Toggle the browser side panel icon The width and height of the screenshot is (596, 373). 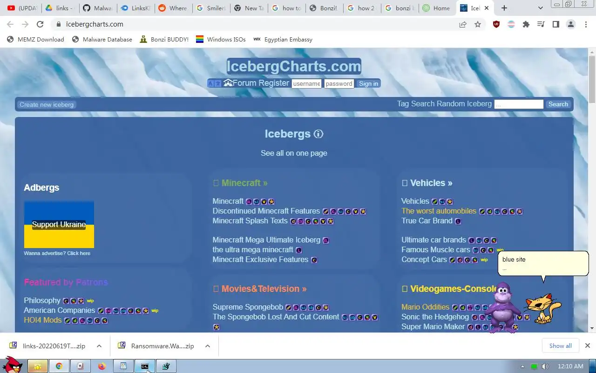(x=555, y=24)
